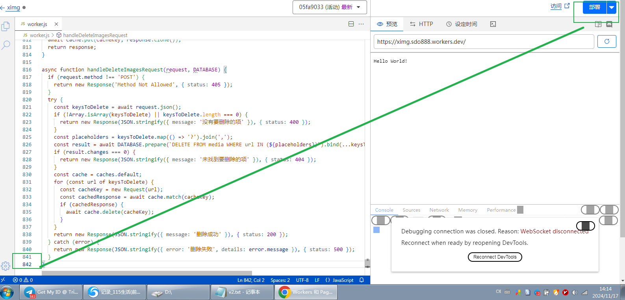Open the Explorer files icon in sidebar
Image resolution: width=625 pixels, height=300 pixels.
(6, 26)
